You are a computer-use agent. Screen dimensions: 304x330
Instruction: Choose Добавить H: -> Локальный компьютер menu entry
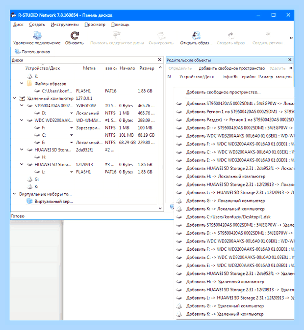pyautogui.click(x=234, y=177)
